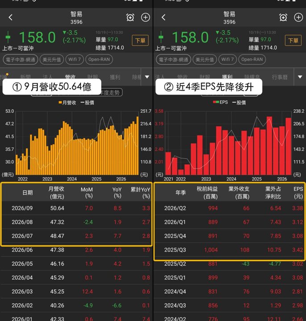The image size is (306, 321).
Task: Select the 2026/Q2 earnings row
Action: click(x=229, y=208)
